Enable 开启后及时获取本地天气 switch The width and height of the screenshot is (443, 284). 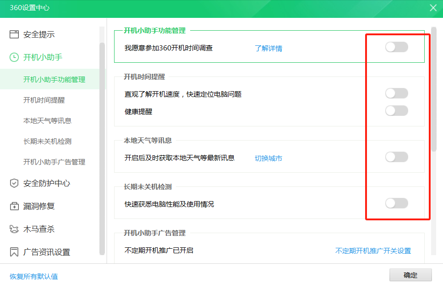396,157
